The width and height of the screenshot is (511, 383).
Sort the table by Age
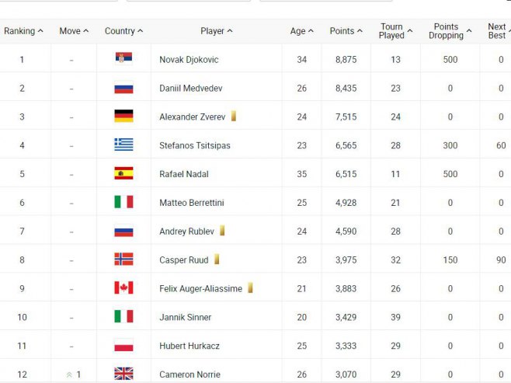[301, 31]
